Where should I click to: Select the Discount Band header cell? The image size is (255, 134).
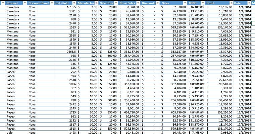tap(41, 3)
